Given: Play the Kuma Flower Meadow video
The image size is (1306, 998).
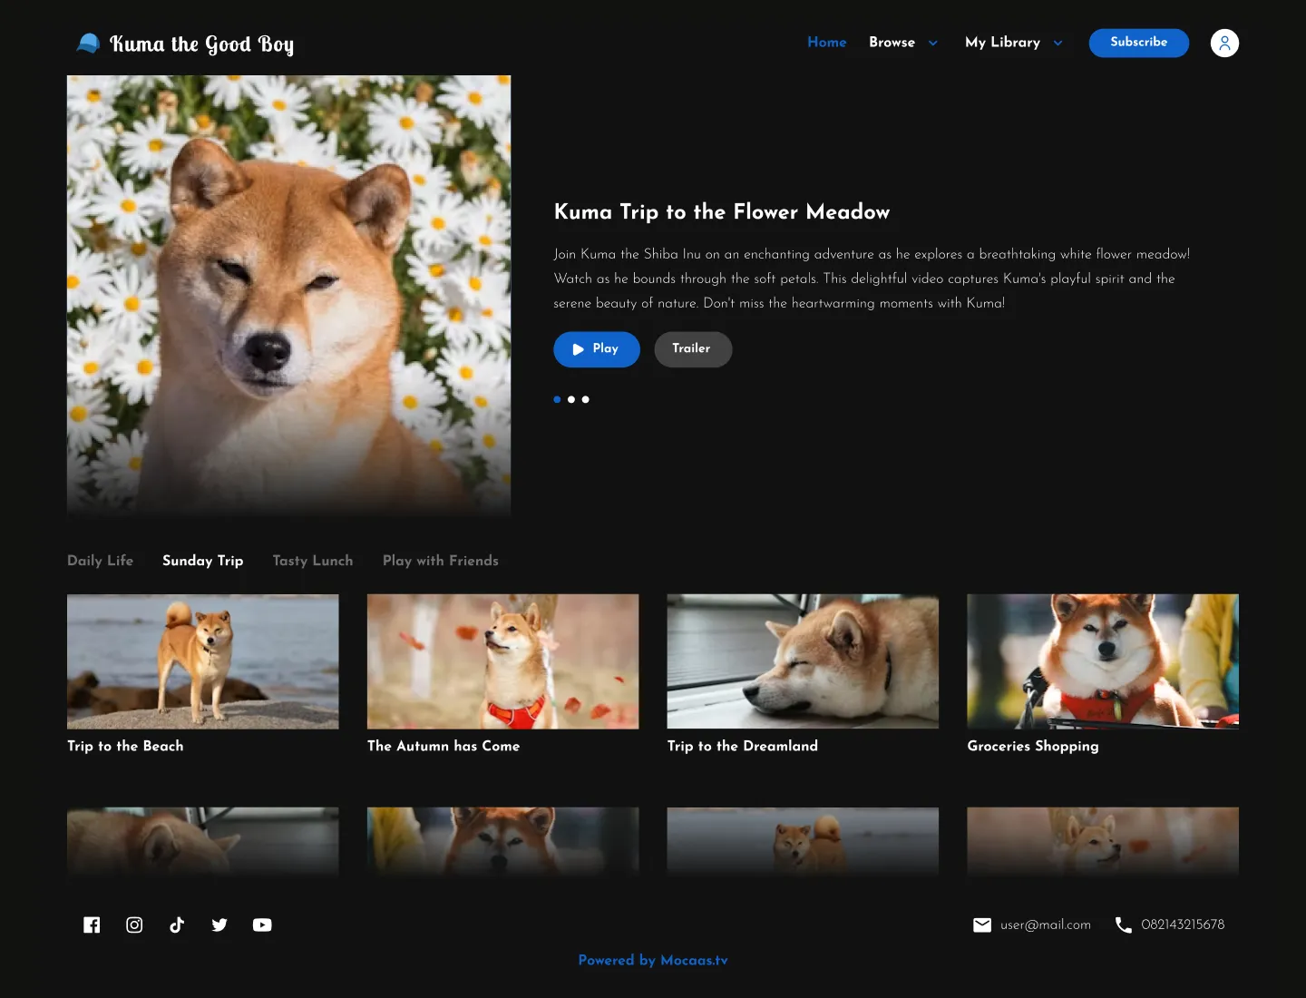Looking at the screenshot, I should coord(597,349).
